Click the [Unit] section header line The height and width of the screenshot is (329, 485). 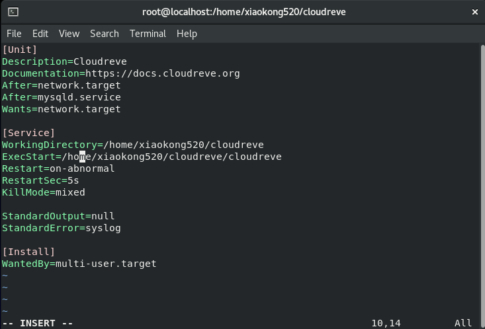coord(20,50)
